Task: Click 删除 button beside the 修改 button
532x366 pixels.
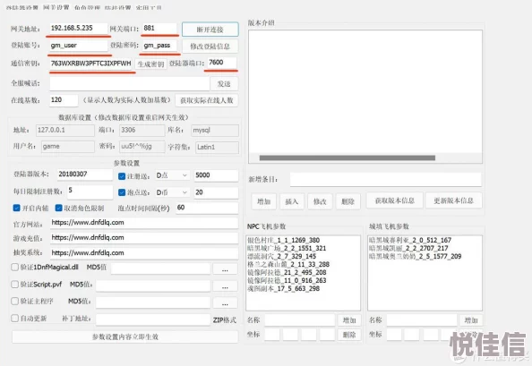Action: click(348, 201)
